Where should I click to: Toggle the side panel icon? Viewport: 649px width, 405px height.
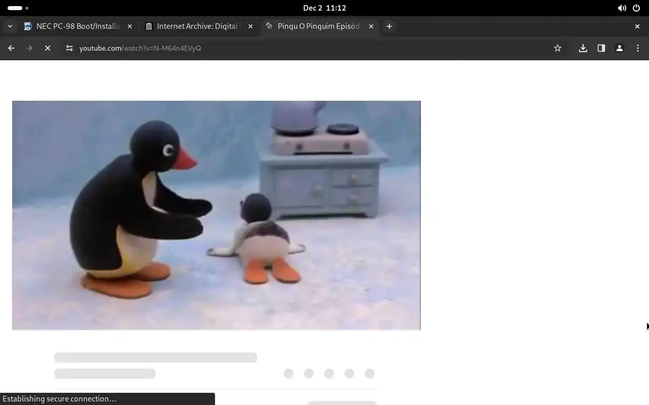601,48
